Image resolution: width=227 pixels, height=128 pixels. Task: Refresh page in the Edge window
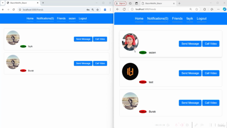[124, 9]
